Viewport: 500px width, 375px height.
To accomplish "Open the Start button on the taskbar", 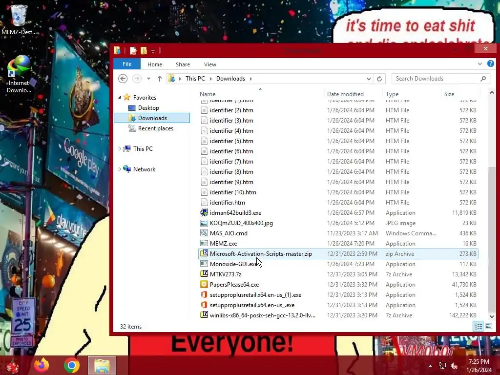I will click(x=12, y=366).
